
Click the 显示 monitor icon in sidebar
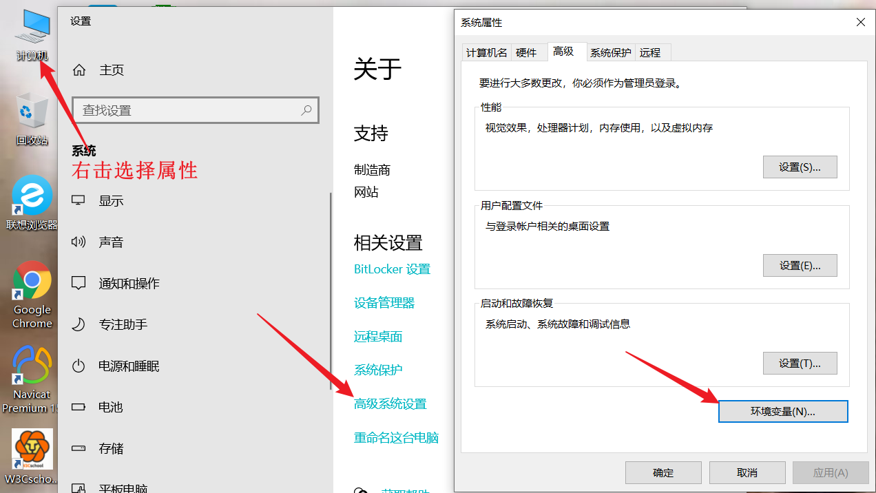tap(79, 200)
